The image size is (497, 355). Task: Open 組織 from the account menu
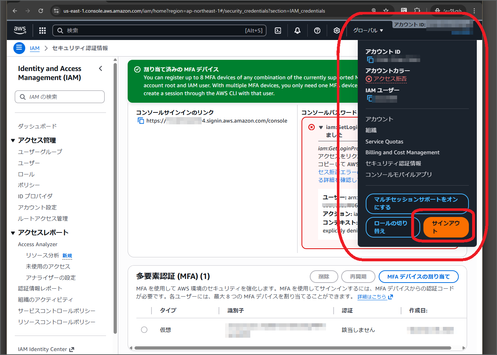[371, 130]
